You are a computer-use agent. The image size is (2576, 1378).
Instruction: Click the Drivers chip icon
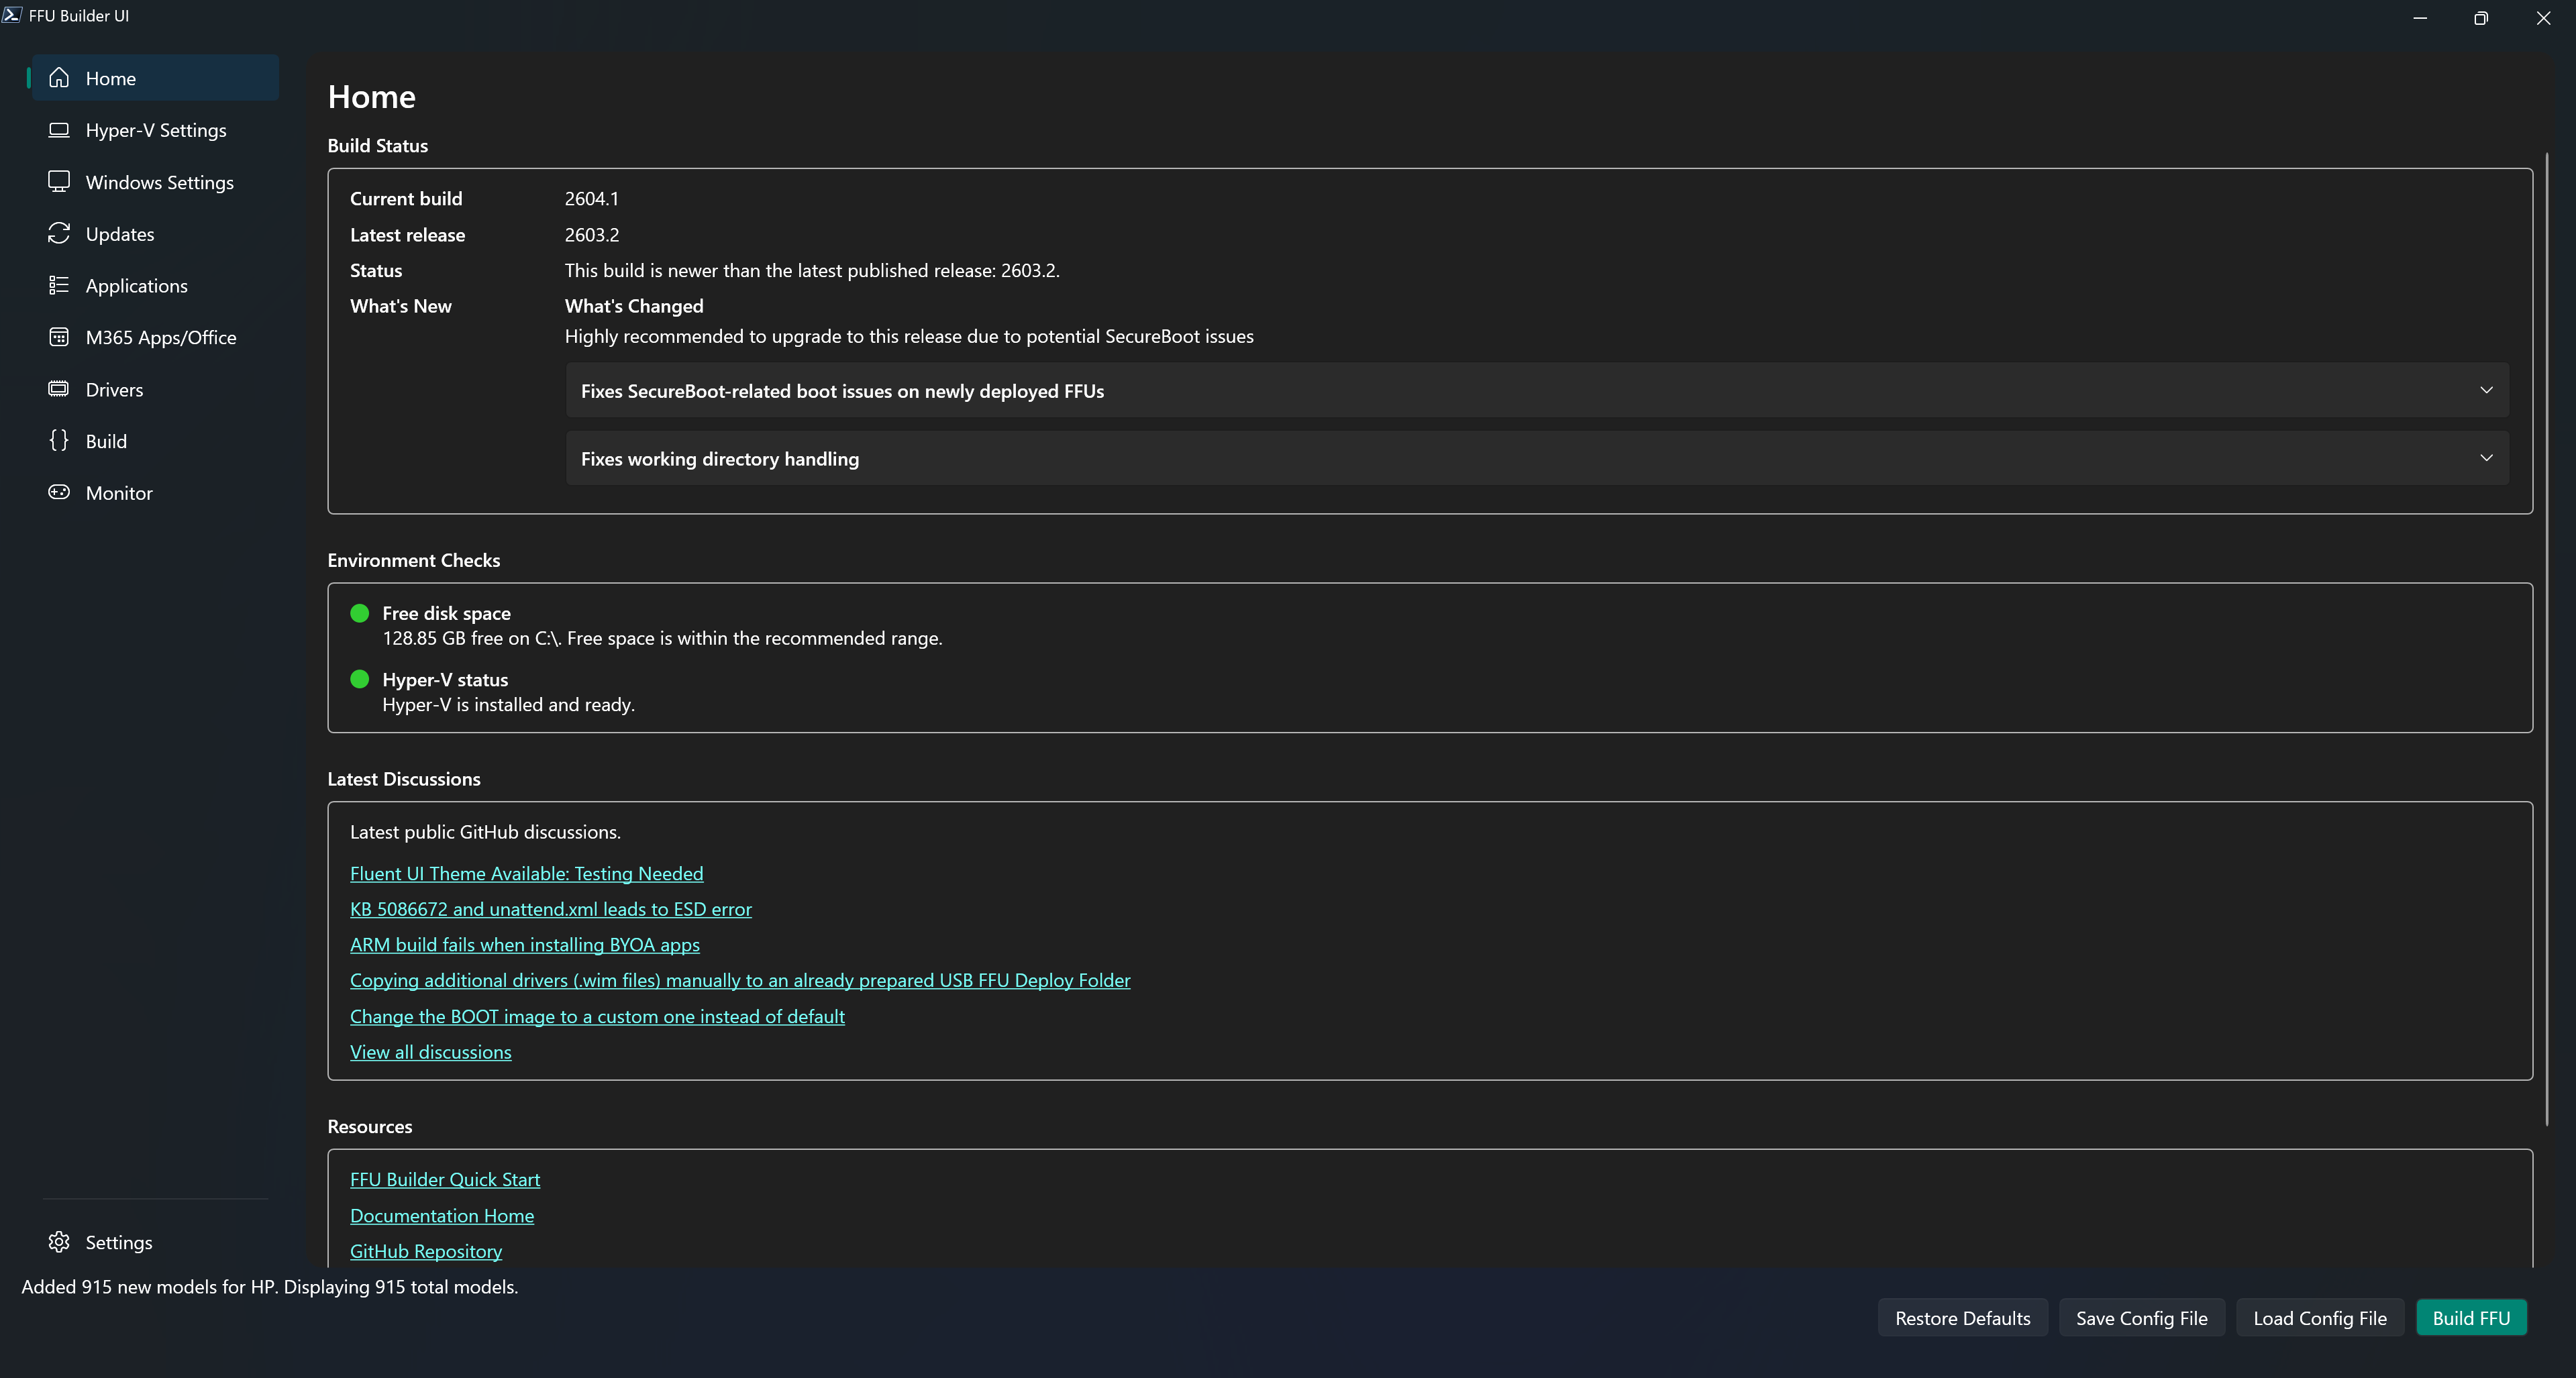(59, 389)
